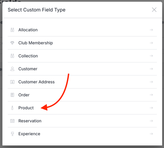The height and width of the screenshot is (148, 164).
Task: Open the Experience row arrow
Action: tap(151, 134)
